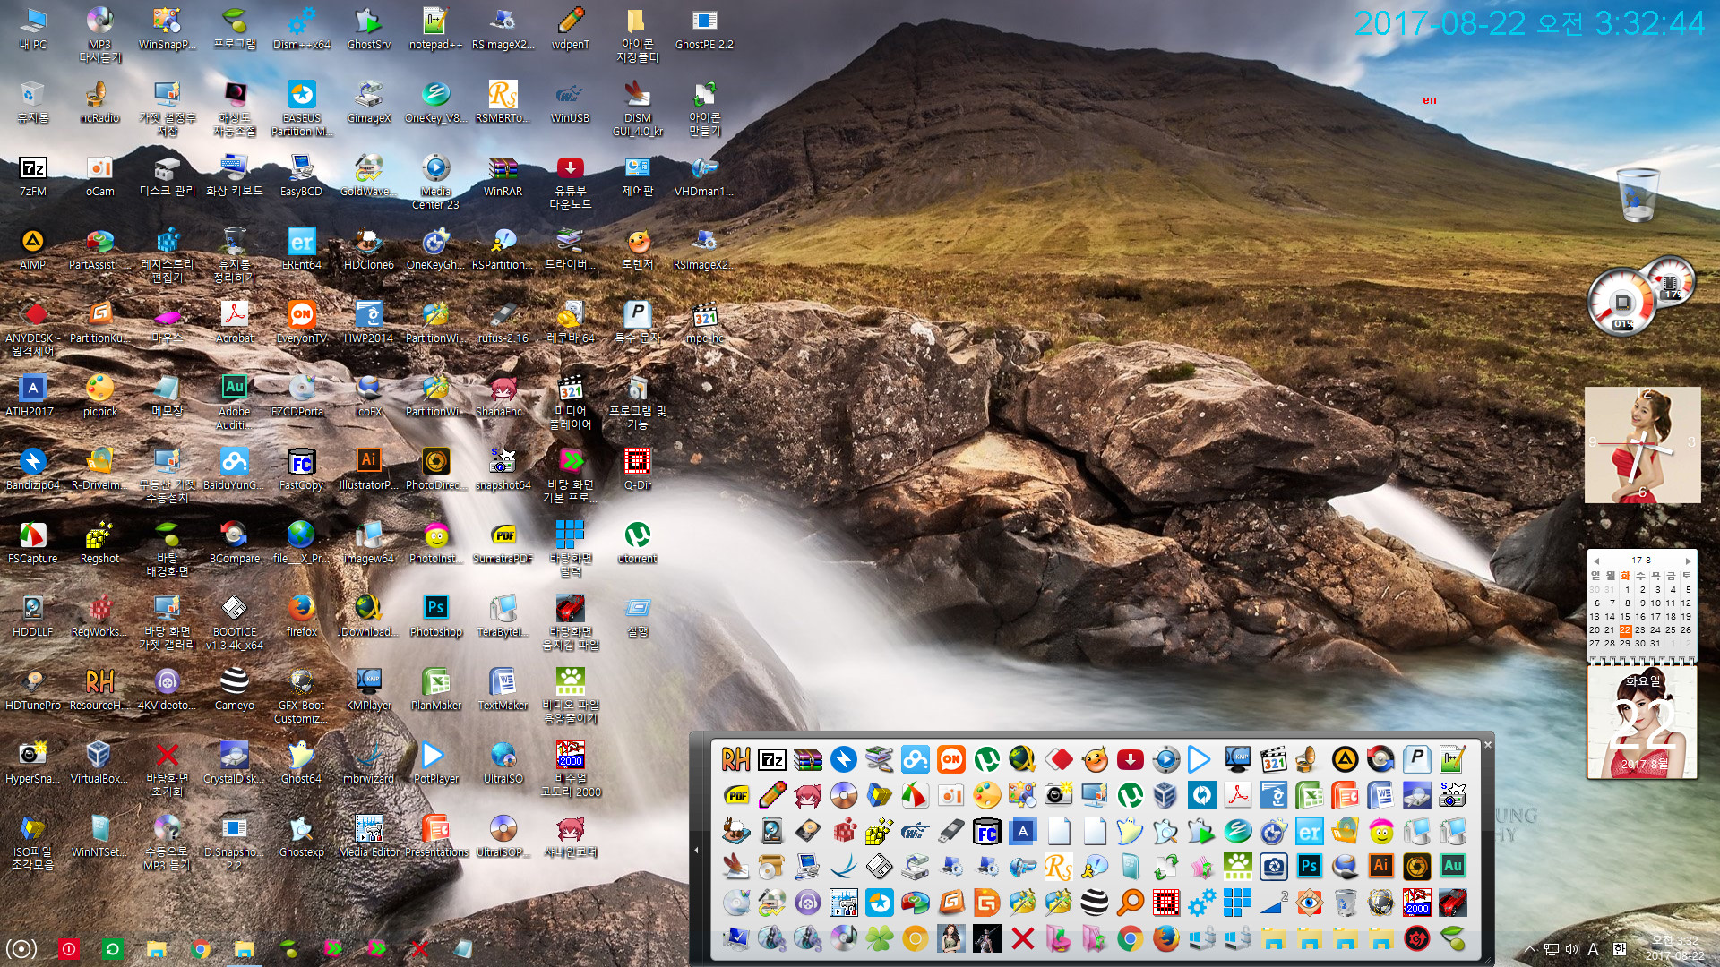Image resolution: width=1720 pixels, height=967 pixels.
Task: Open the 7zFM desktop icon
Action: pyautogui.click(x=33, y=175)
